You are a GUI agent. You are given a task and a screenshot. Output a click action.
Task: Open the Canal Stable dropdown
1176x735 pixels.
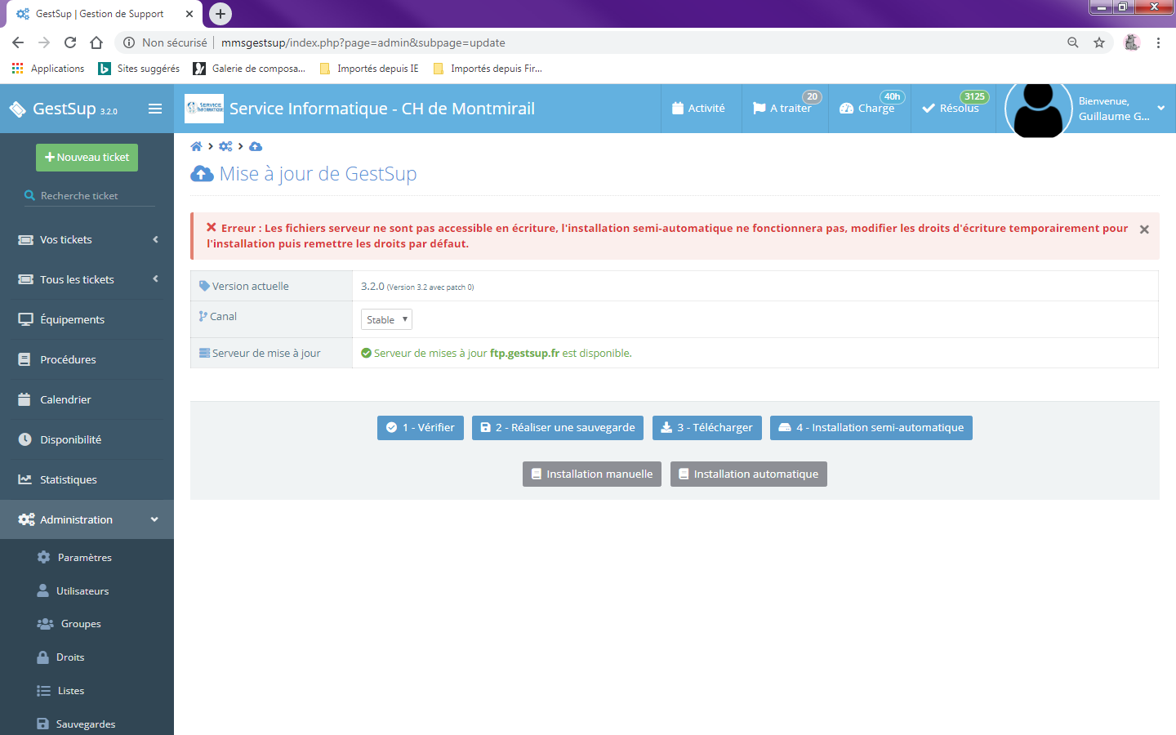[386, 319]
